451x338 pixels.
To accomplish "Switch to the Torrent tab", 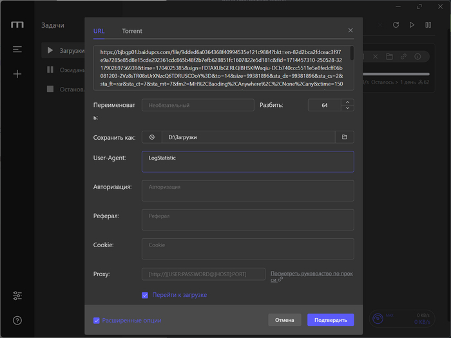I will (x=132, y=31).
